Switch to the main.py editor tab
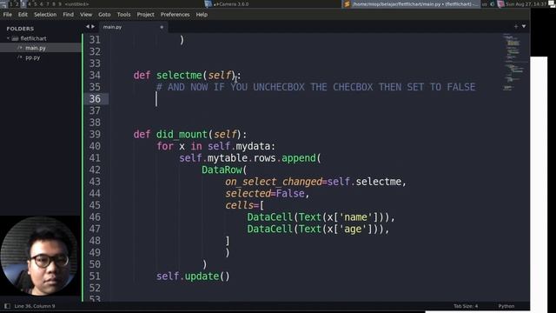 133,27
